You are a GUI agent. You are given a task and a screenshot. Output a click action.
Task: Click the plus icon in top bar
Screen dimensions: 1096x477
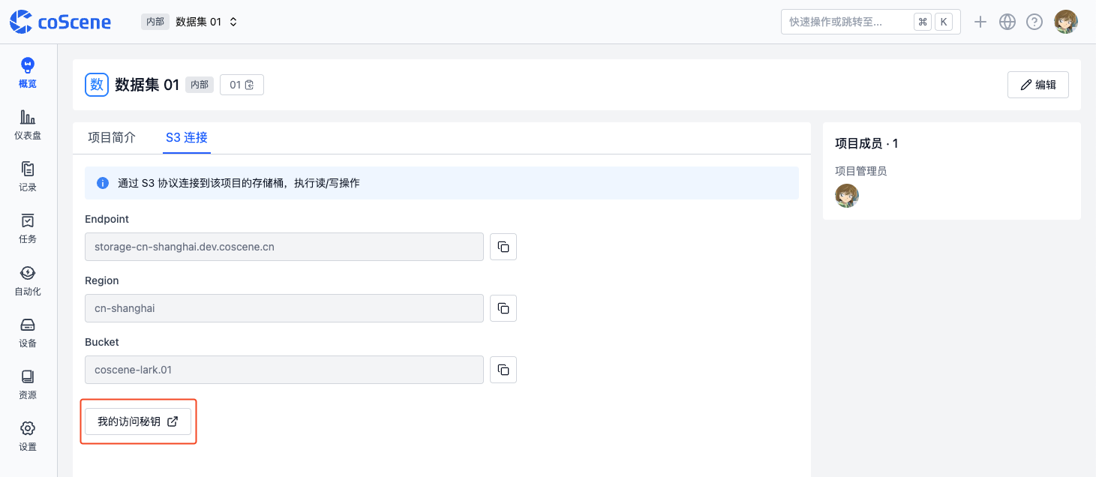980,22
